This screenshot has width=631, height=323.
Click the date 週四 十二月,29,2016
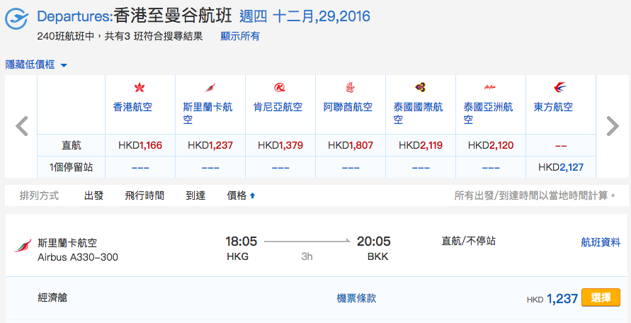click(305, 16)
